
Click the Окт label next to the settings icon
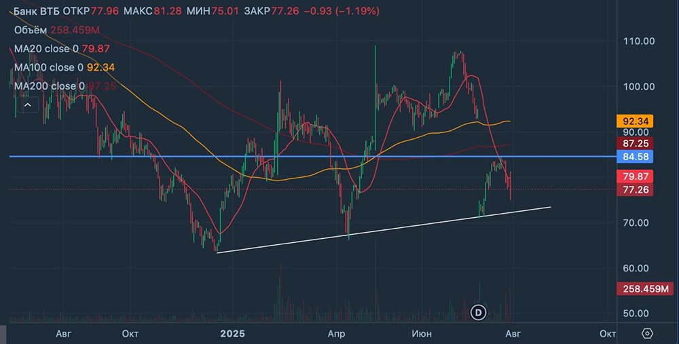(x=608, y=334)
